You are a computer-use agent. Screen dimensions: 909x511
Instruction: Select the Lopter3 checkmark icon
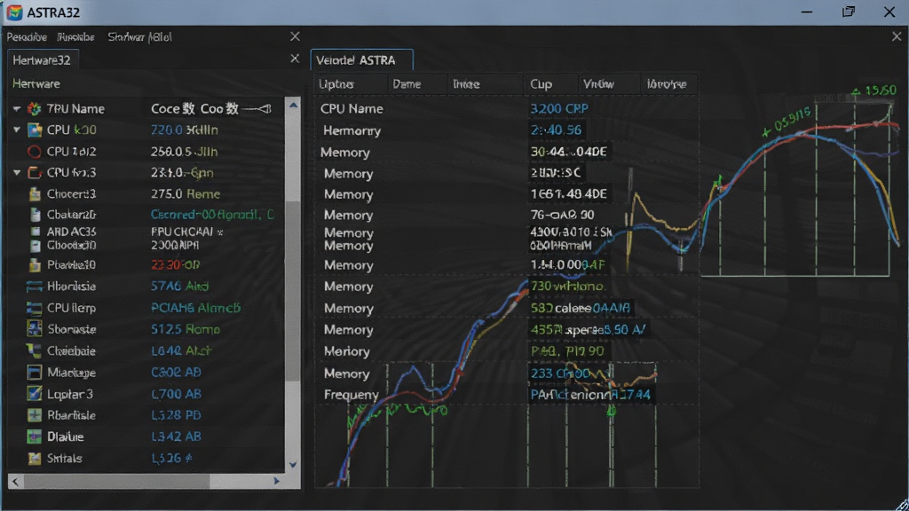pyautogui.click(x=35, y=394)
